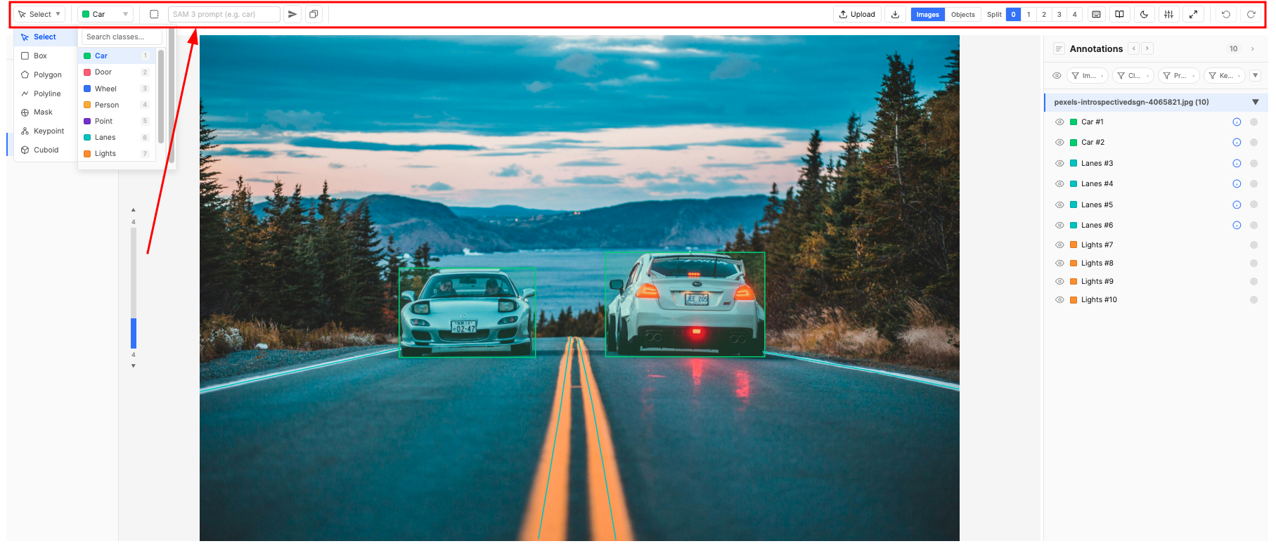Click the sliders adjustments icon
This screenshot has width=1276, height=546.
(x=1168, y=14)
